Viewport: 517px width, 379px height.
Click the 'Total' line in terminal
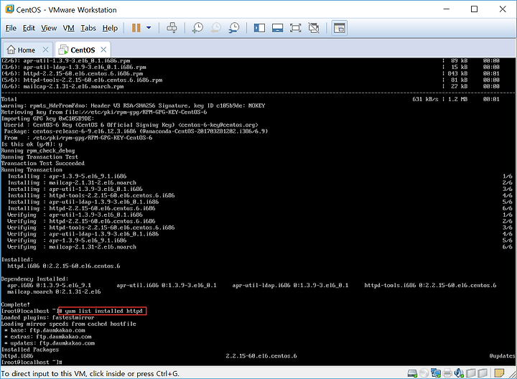(x=9, y=99)
